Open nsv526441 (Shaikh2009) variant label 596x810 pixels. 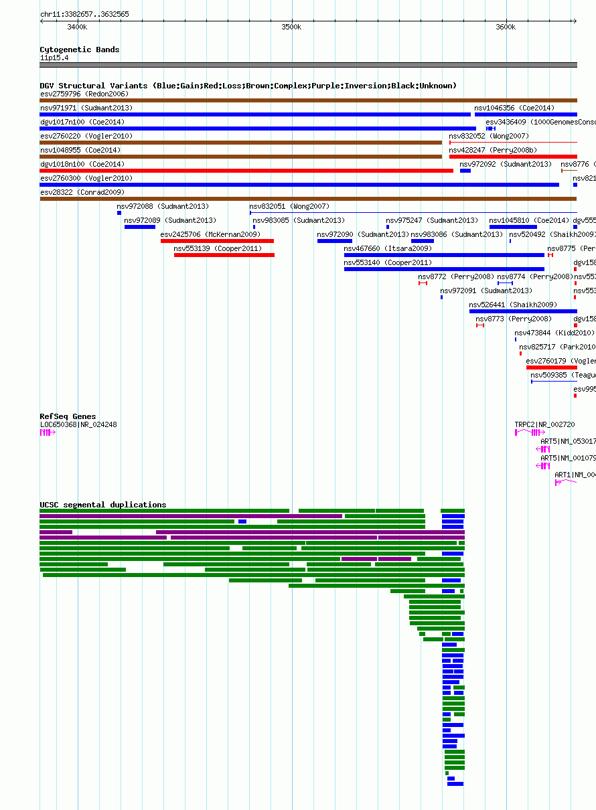pyautogui.click(x=513, y=305)
